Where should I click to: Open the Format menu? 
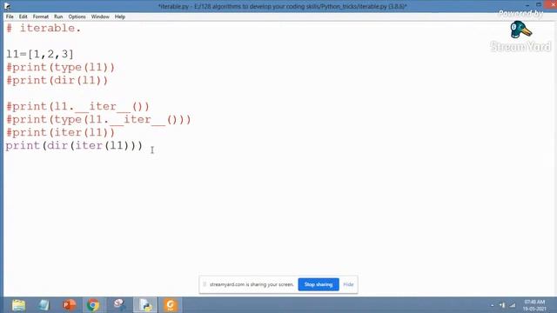(x=41, y=17)
